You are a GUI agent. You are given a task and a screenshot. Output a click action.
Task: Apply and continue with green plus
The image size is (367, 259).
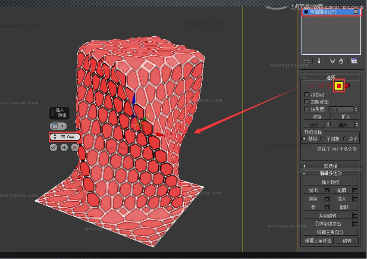[64, 147]
